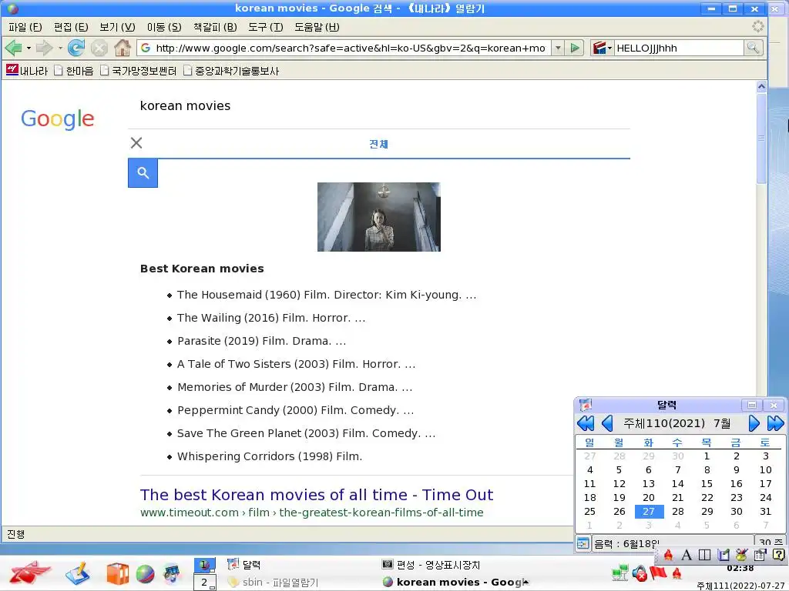Launch the globe browser icon in taskbar
This screenshot has width=789, height=591.
click(145, 574)
